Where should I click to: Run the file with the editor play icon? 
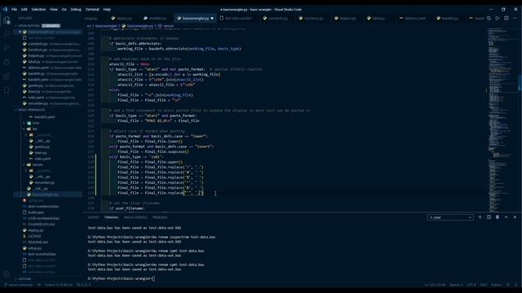coord(498,18)
